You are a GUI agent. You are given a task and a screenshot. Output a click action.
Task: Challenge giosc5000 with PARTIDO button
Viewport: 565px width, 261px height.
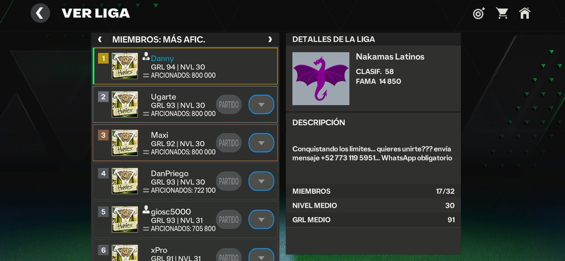tap(229, 220)
